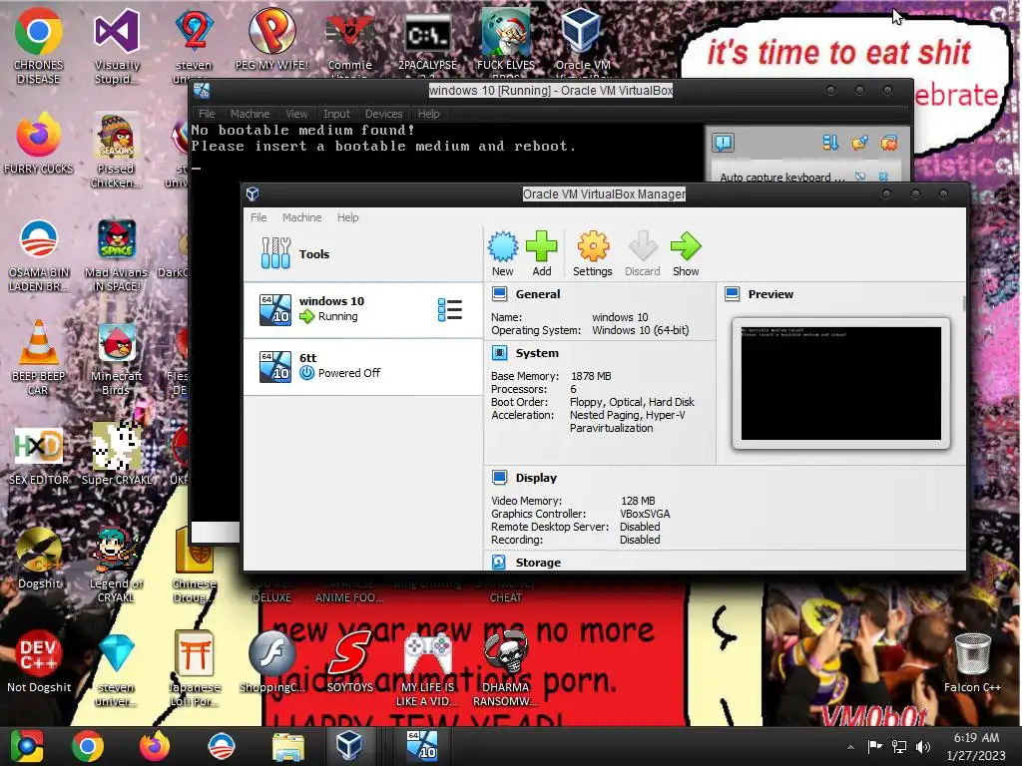Viewport: 1022px width, 766px height.
Task: Open the Dogshit desktop icon
Action: click(x=39, y=558)
